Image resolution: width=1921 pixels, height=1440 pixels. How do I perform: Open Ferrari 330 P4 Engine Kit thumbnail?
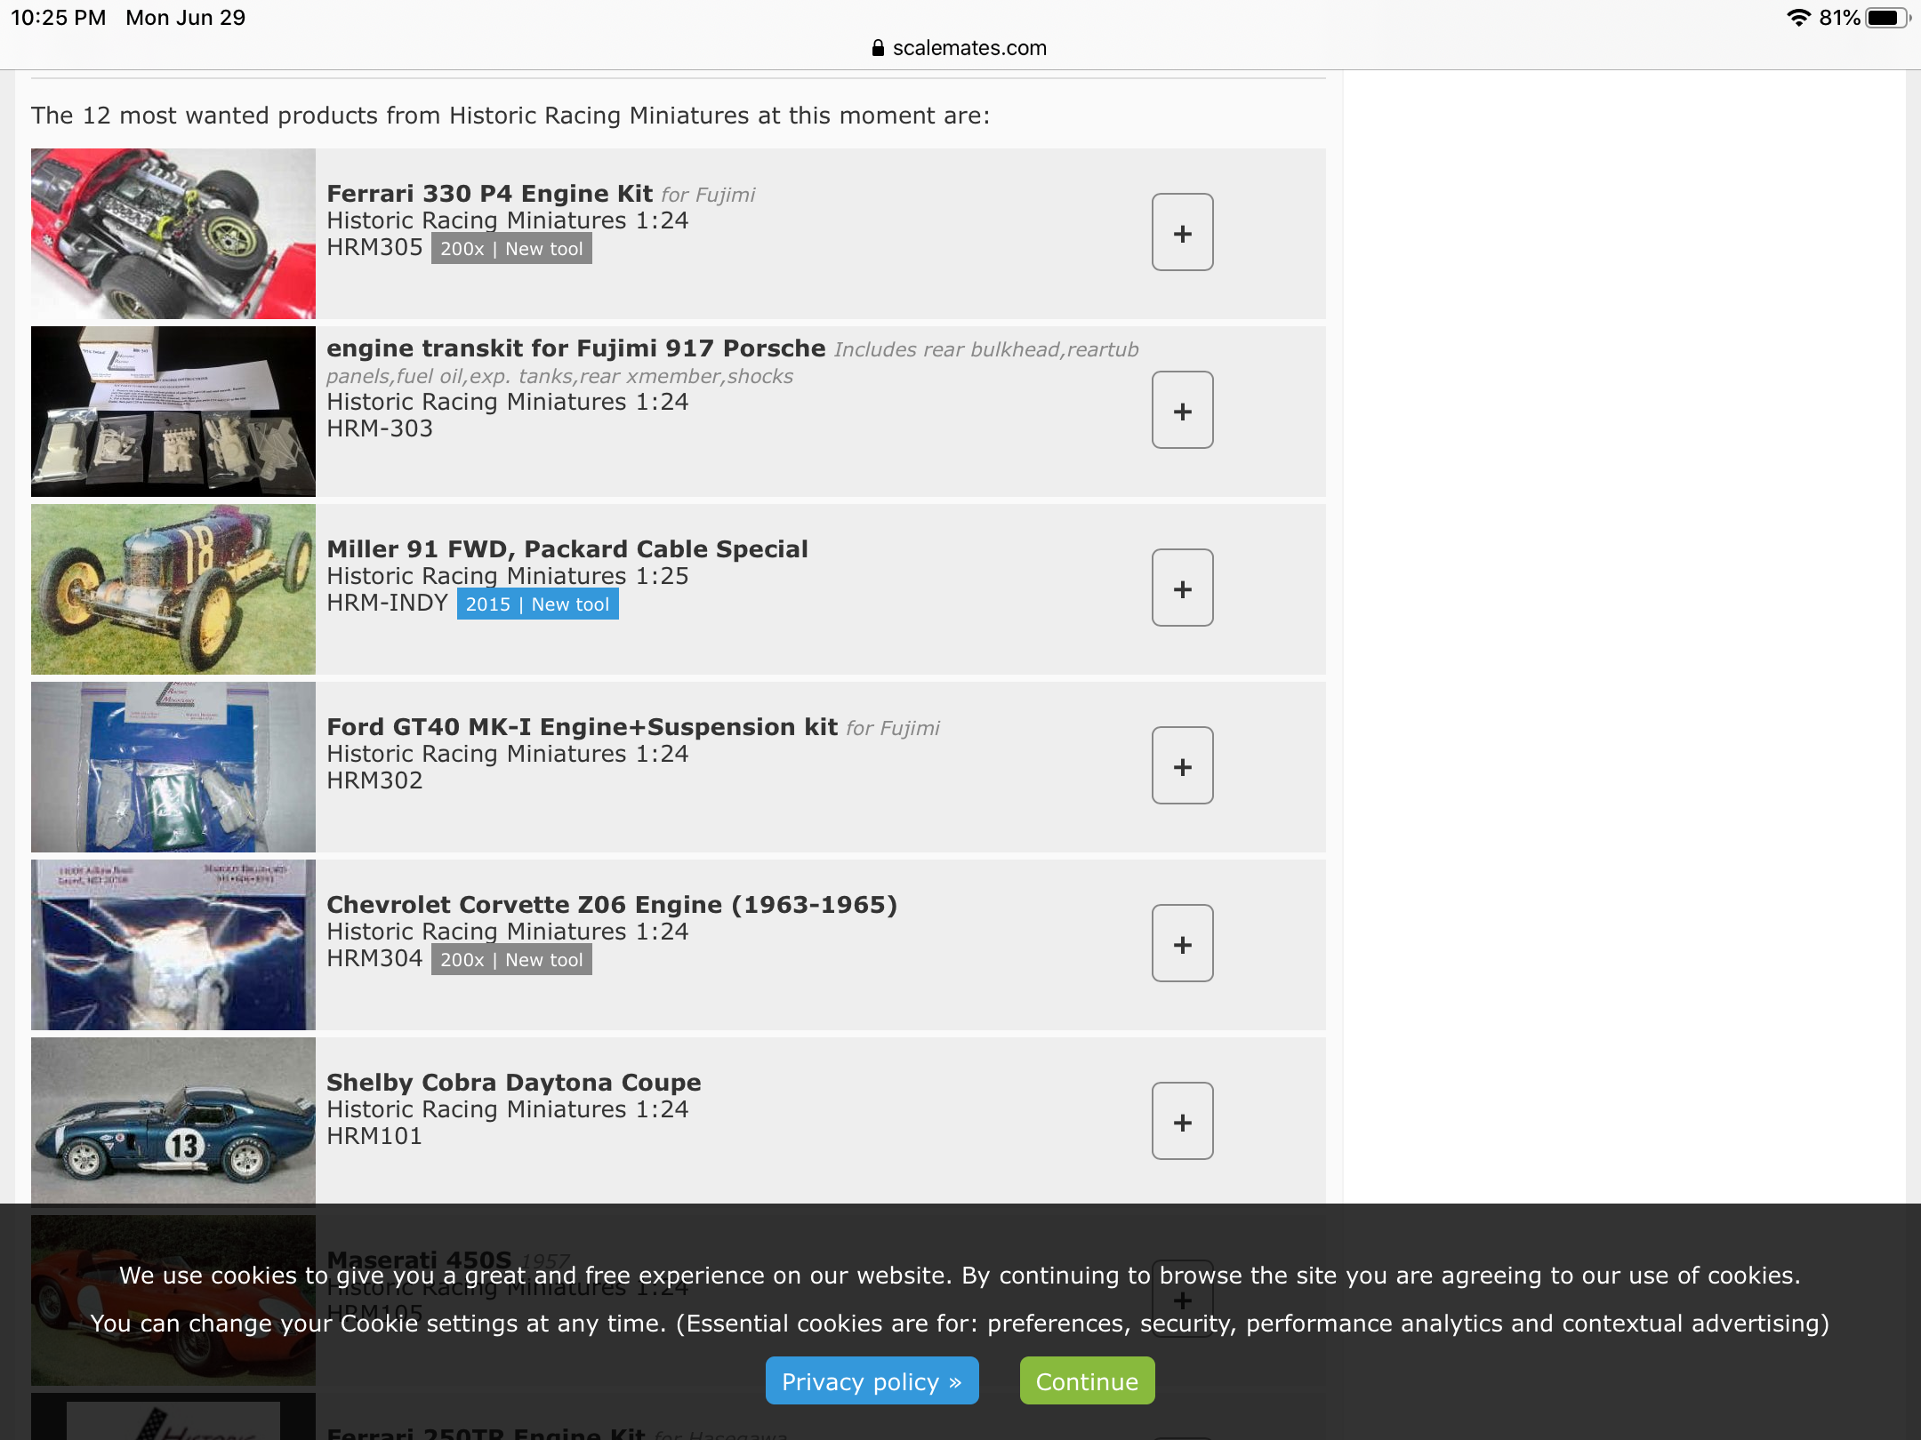coord(173,234)
